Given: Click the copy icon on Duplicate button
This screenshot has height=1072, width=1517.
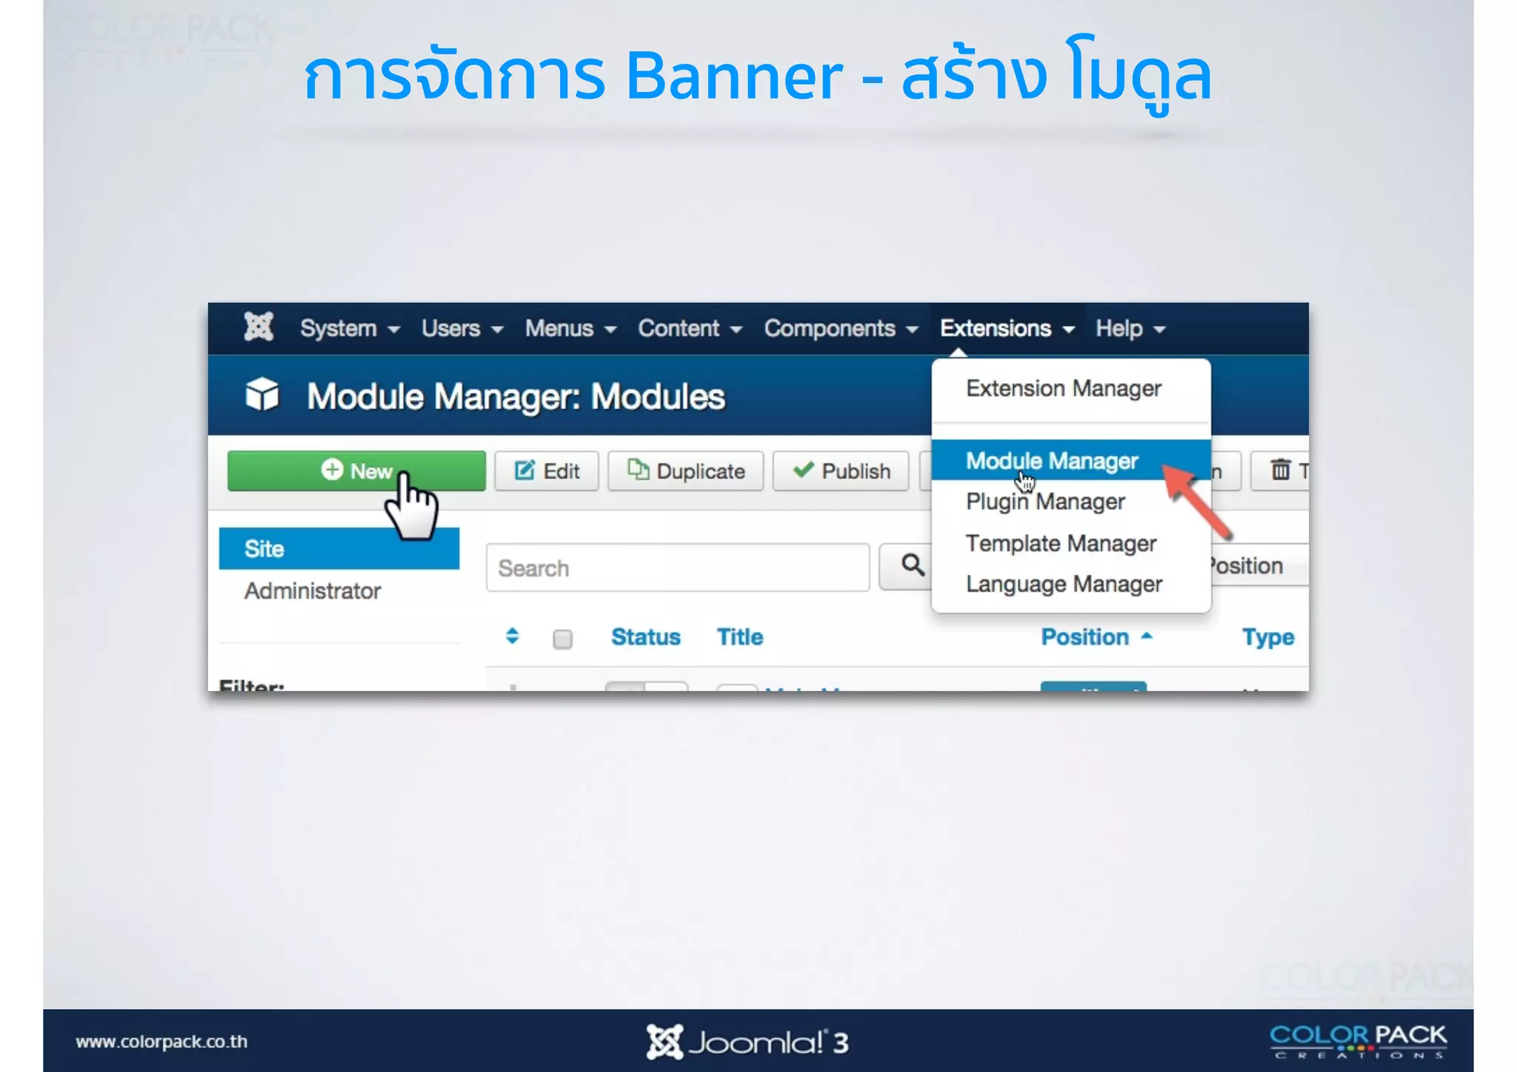Looking at the screenshot, I should (x=638, y=469).
